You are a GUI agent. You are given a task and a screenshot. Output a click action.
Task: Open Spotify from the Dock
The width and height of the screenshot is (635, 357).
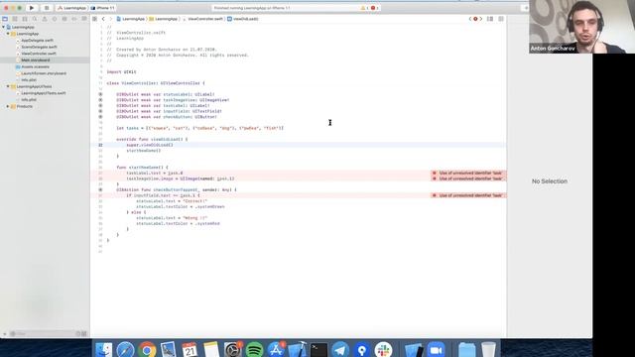[x=254, y=350]
